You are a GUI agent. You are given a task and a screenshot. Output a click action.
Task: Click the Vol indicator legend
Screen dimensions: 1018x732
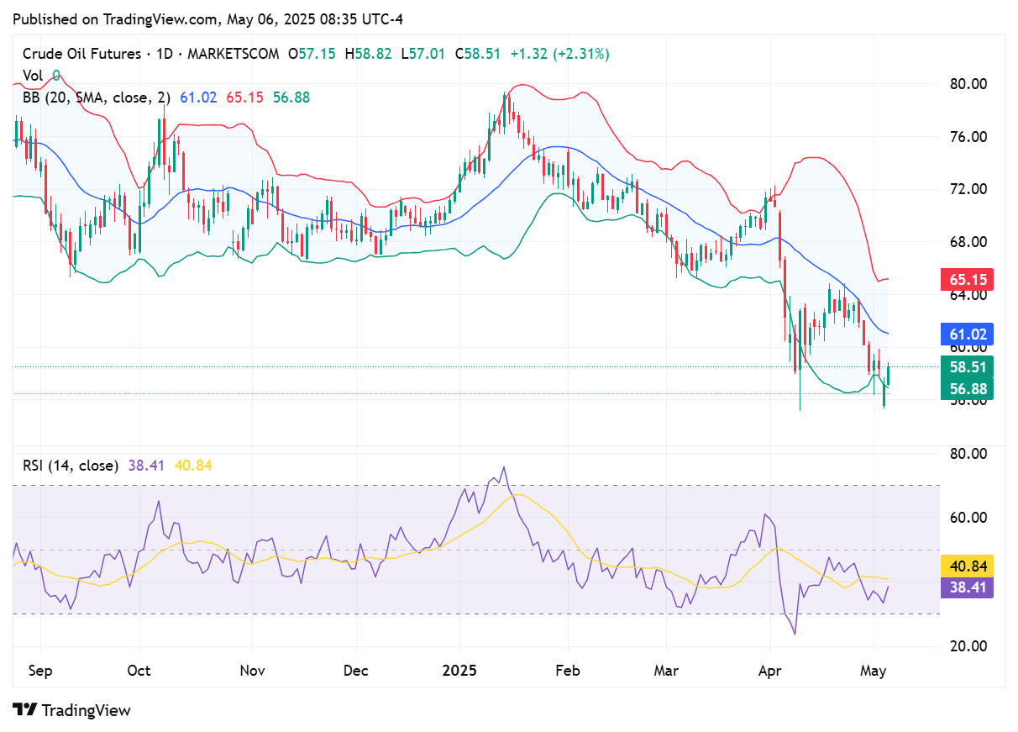[32, 76]
